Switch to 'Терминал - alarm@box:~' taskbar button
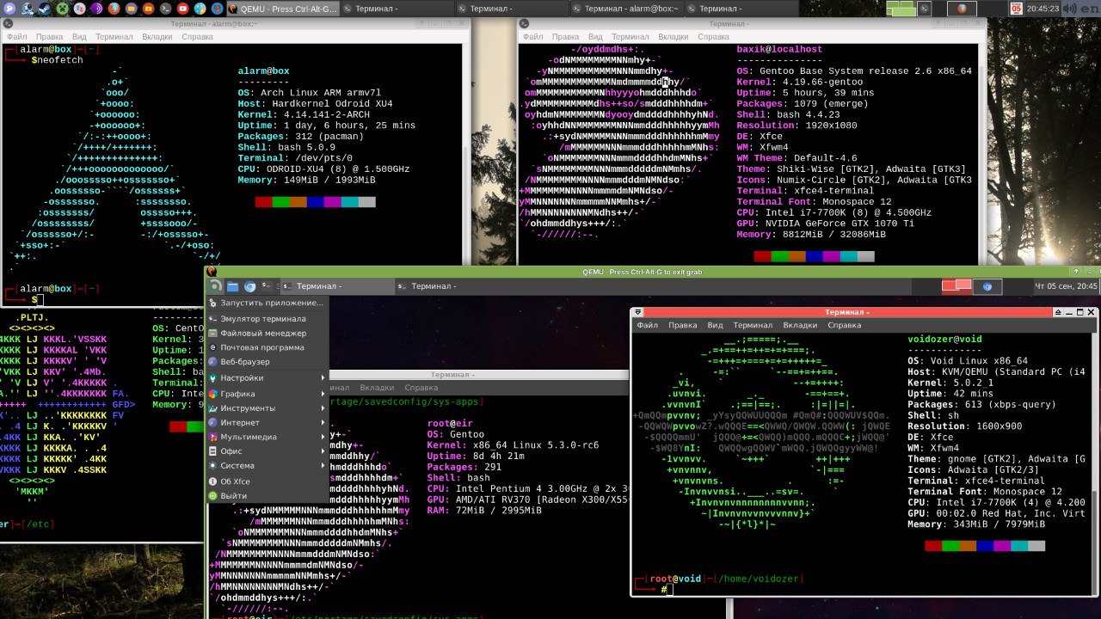This screenshot has height=619, width=1101. [x=628, y=9]
